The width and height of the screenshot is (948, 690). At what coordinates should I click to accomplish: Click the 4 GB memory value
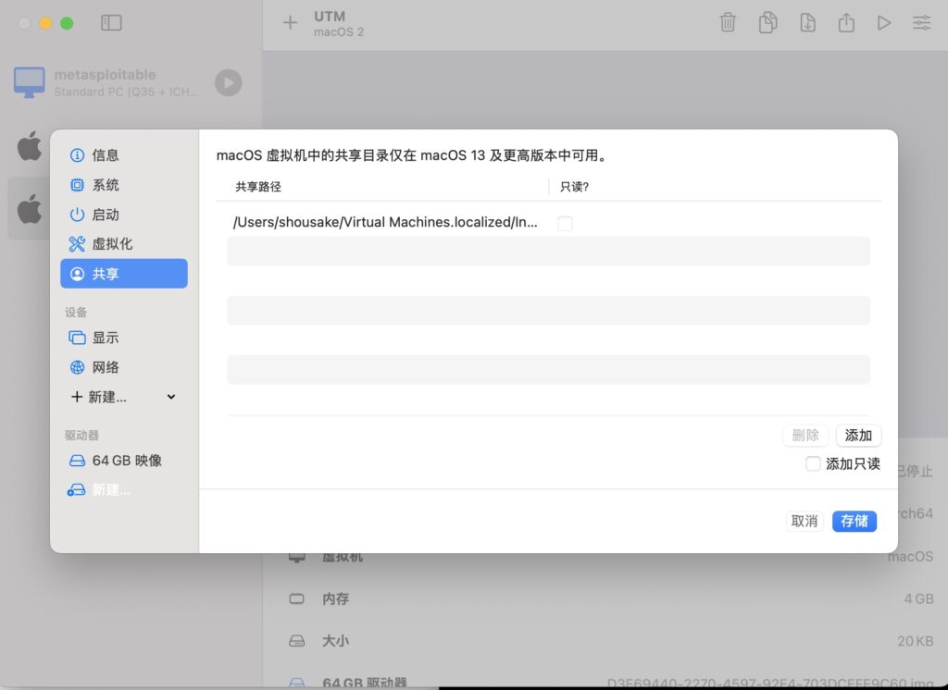pyautogui.click(x=918, y=598)
